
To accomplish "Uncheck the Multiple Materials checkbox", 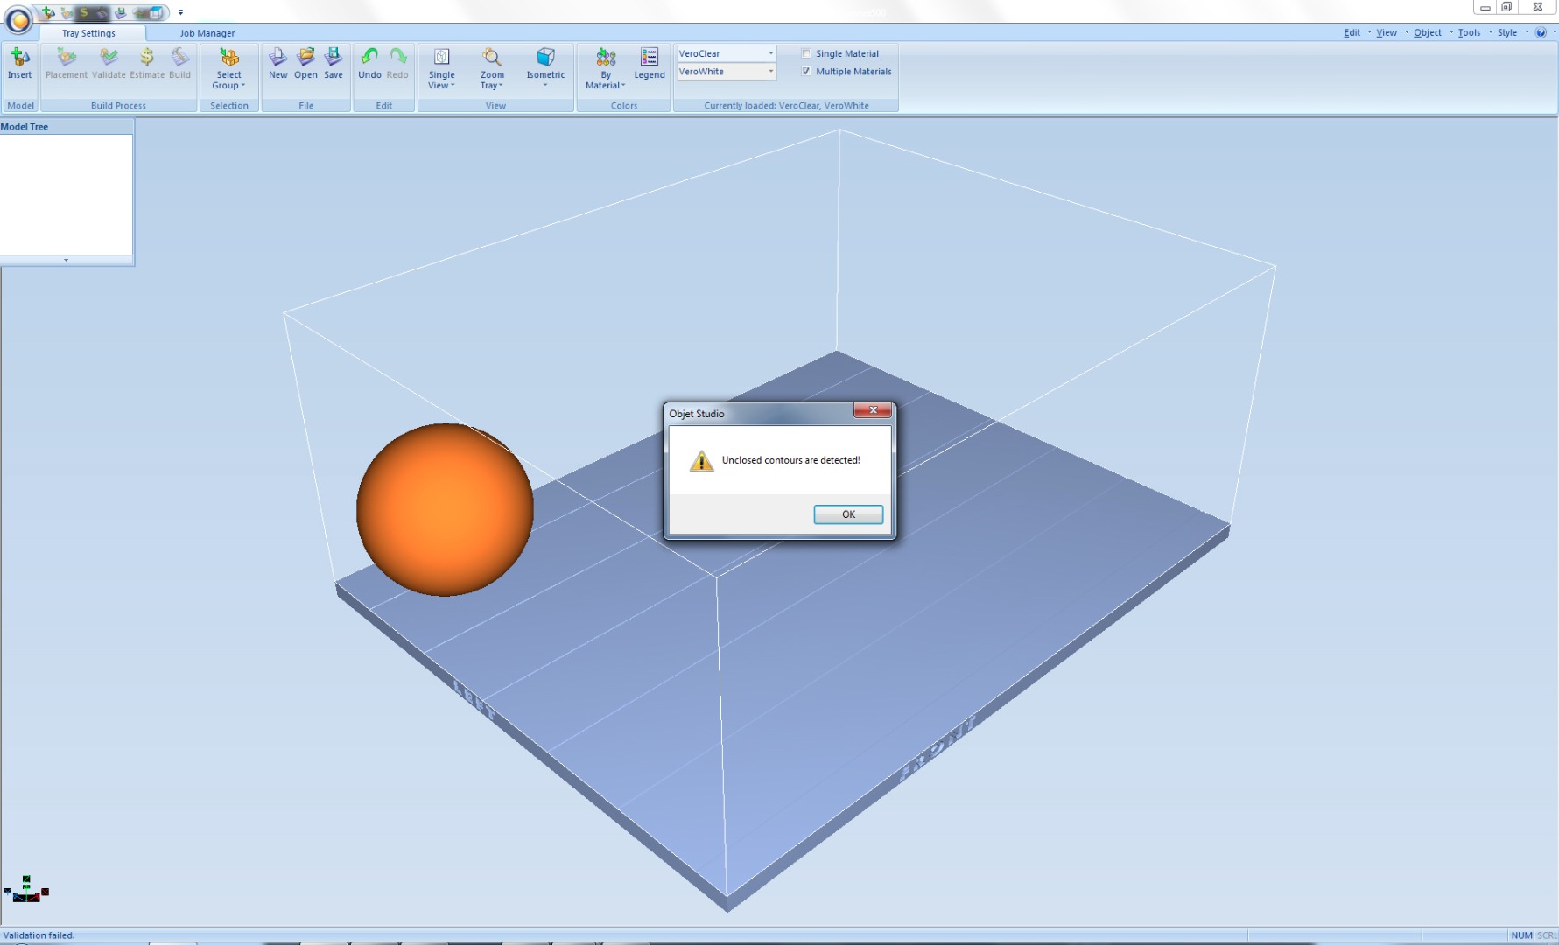I will click(806, 72).
